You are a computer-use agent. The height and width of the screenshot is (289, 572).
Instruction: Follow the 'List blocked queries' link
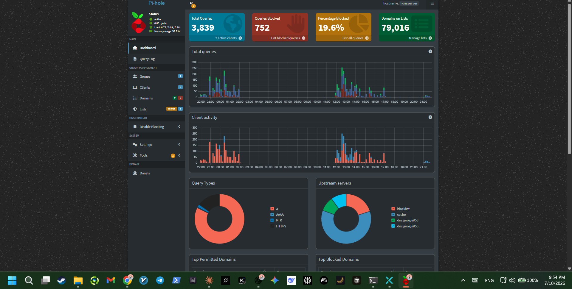285,38
